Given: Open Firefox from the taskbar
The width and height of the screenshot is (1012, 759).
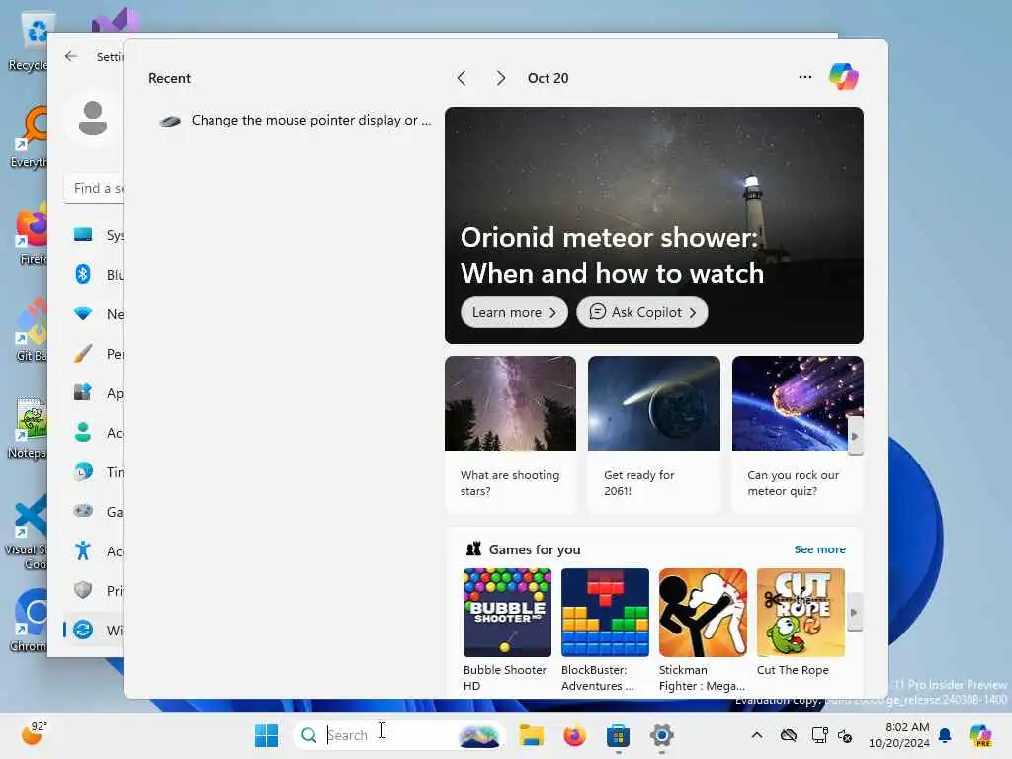Looking at the screenshot, I should [574, 735].
